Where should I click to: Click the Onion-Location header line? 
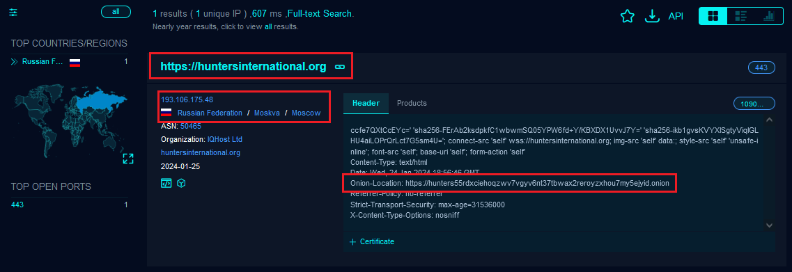click(510, 183)
